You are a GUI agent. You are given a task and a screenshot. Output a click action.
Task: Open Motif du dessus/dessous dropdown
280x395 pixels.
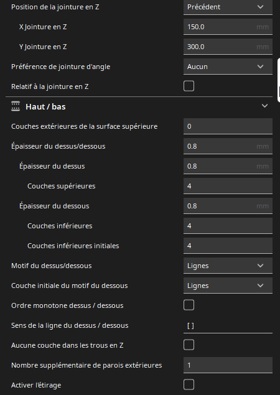pos(228,266)
